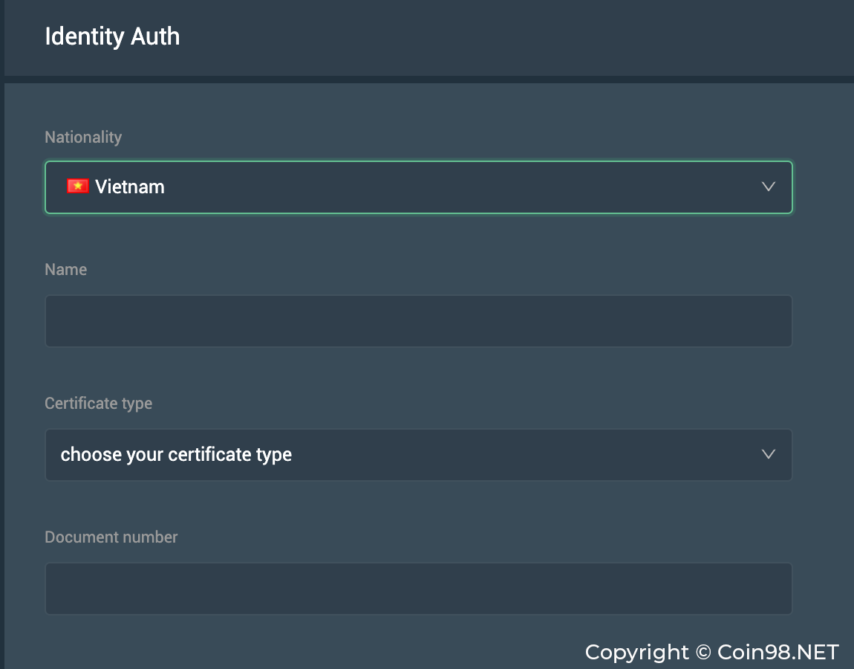Expand the Nationality dropdown arrow

click(x=769, y=187)
